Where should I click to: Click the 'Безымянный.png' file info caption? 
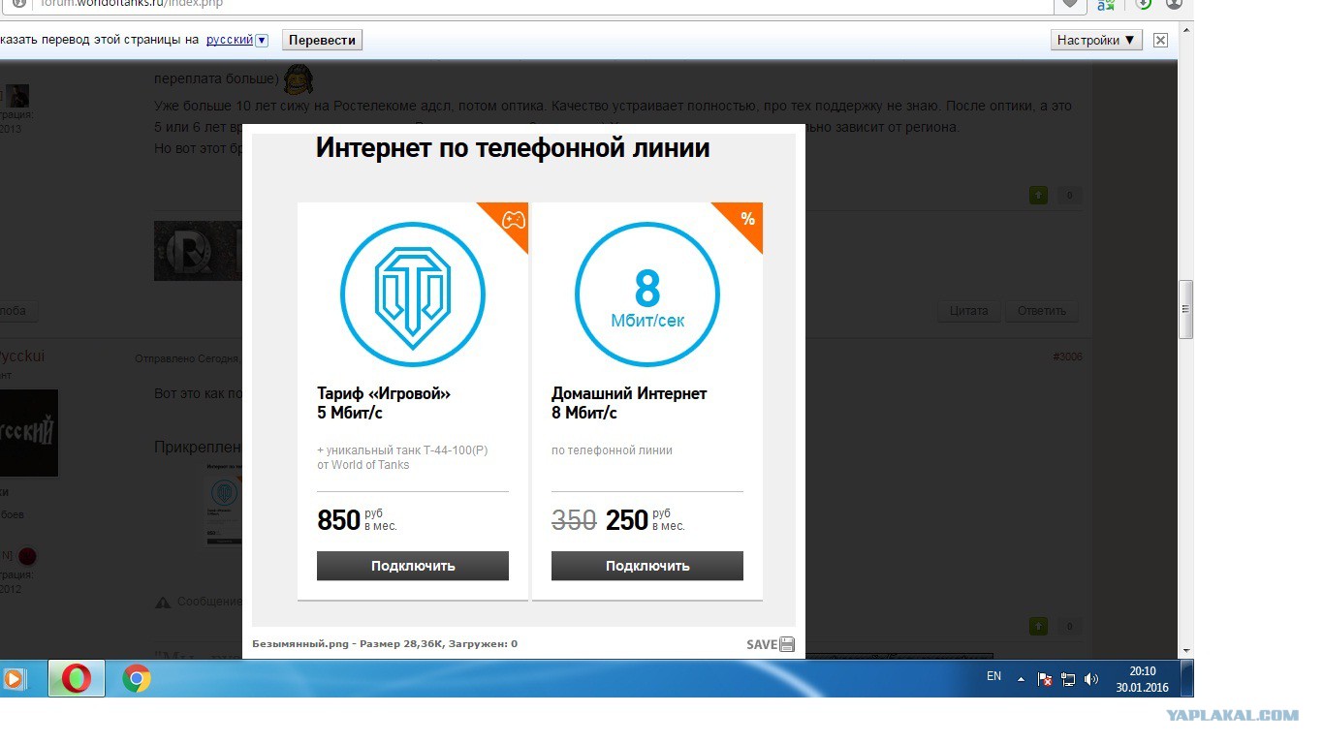[385, 643]
